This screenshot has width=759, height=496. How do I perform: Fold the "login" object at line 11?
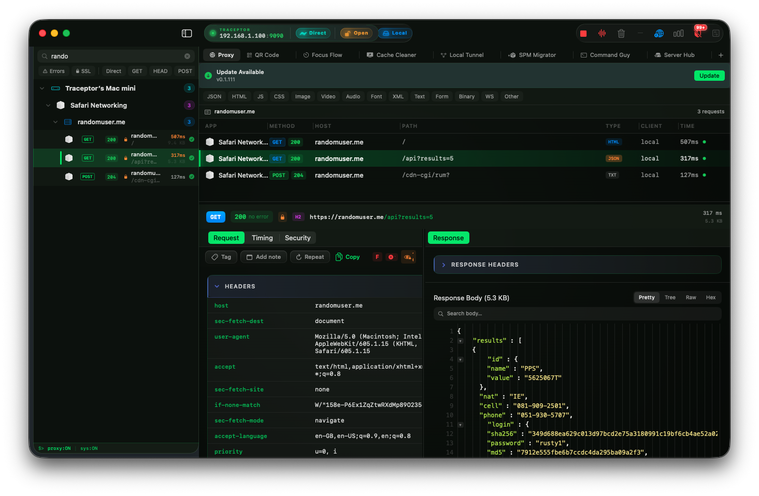(x=460, y=425)
